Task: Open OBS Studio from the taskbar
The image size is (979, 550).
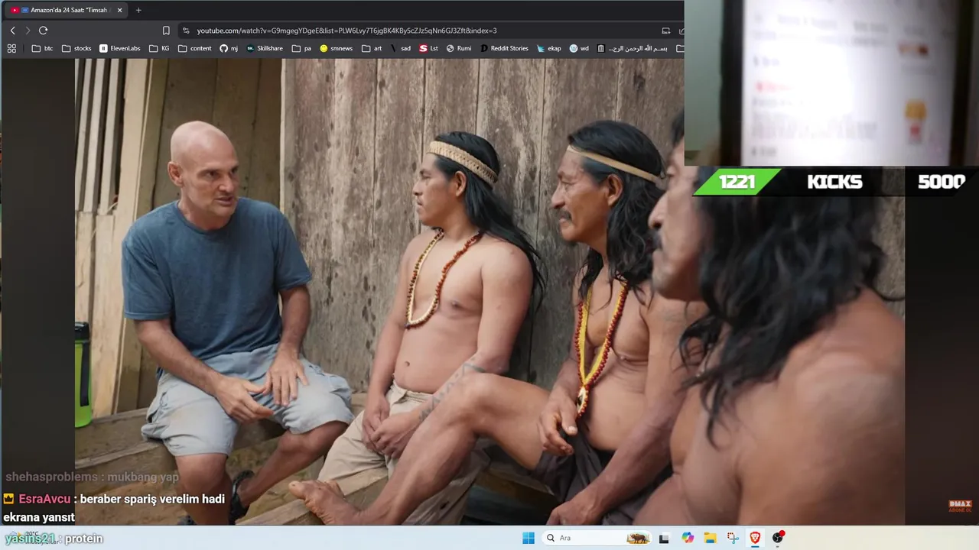Action: click(778, 538)
